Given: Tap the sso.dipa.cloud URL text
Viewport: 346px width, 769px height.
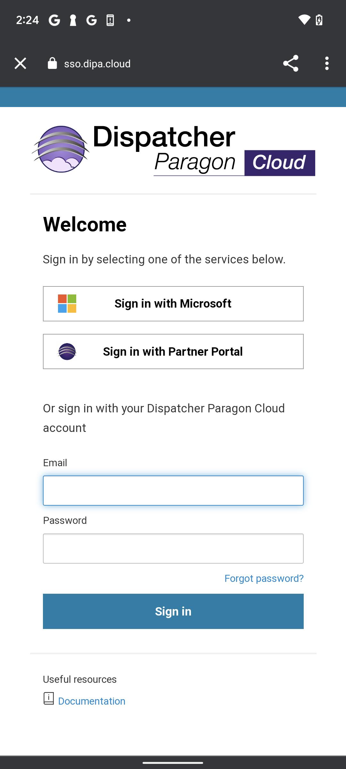Looking at the screenshot, I should [x=97, y=64].
